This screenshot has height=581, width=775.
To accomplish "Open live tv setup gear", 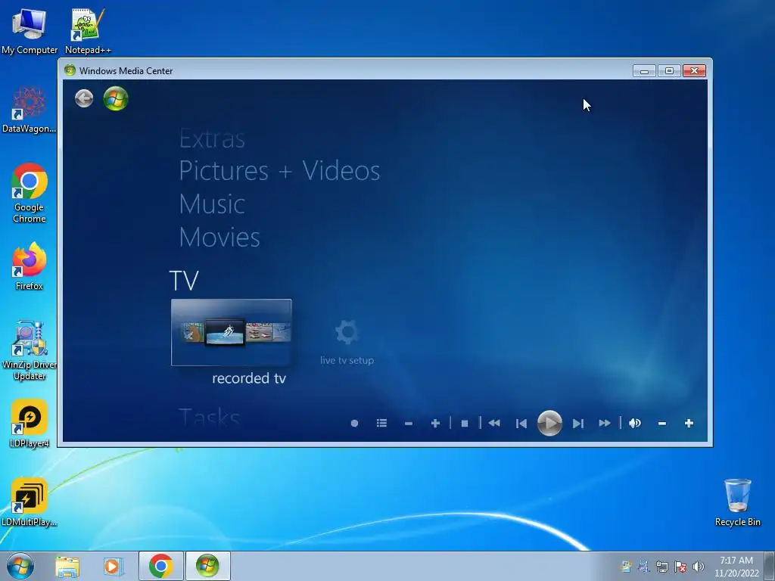I will (347, 332).
